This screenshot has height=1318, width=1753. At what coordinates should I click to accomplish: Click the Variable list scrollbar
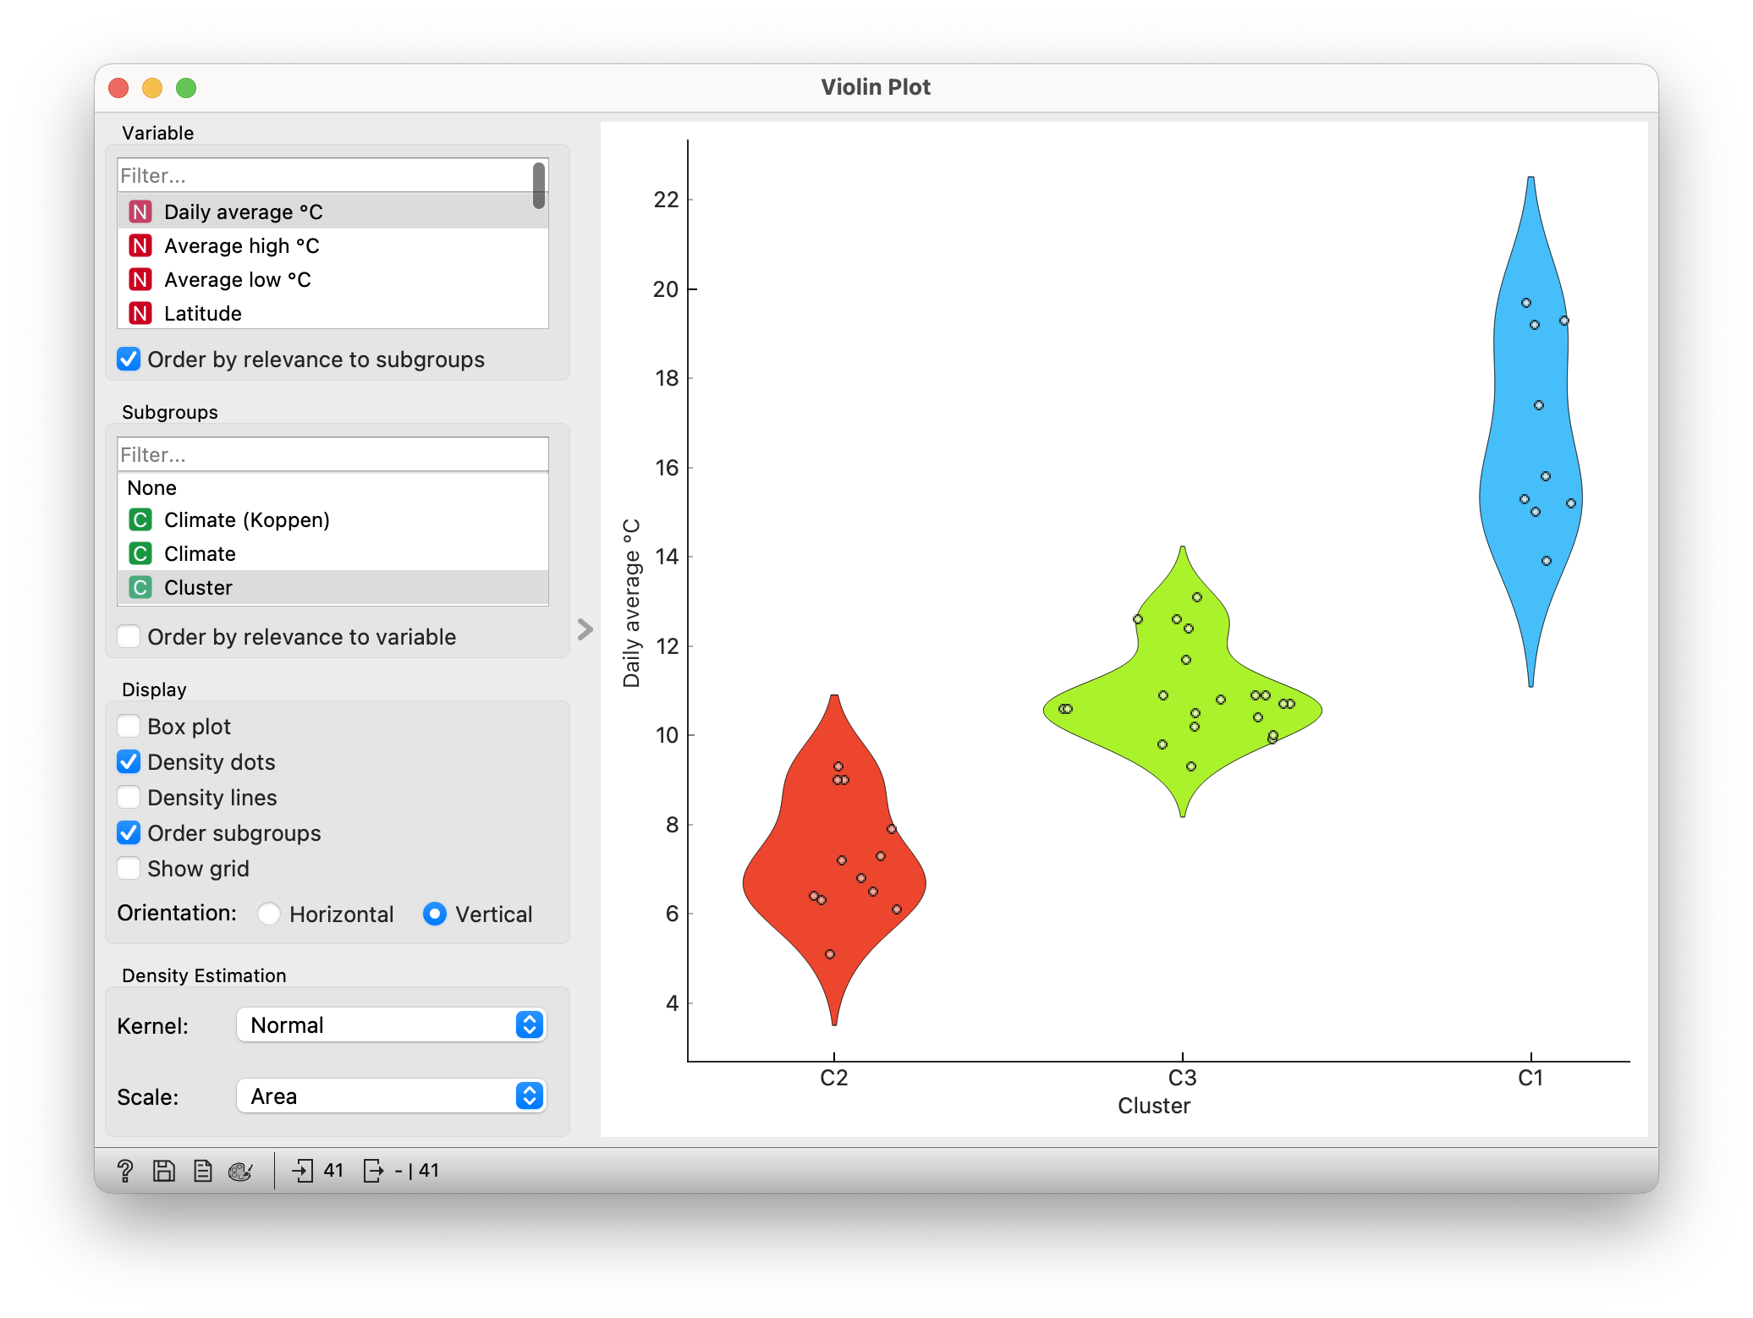coord(539,186)
